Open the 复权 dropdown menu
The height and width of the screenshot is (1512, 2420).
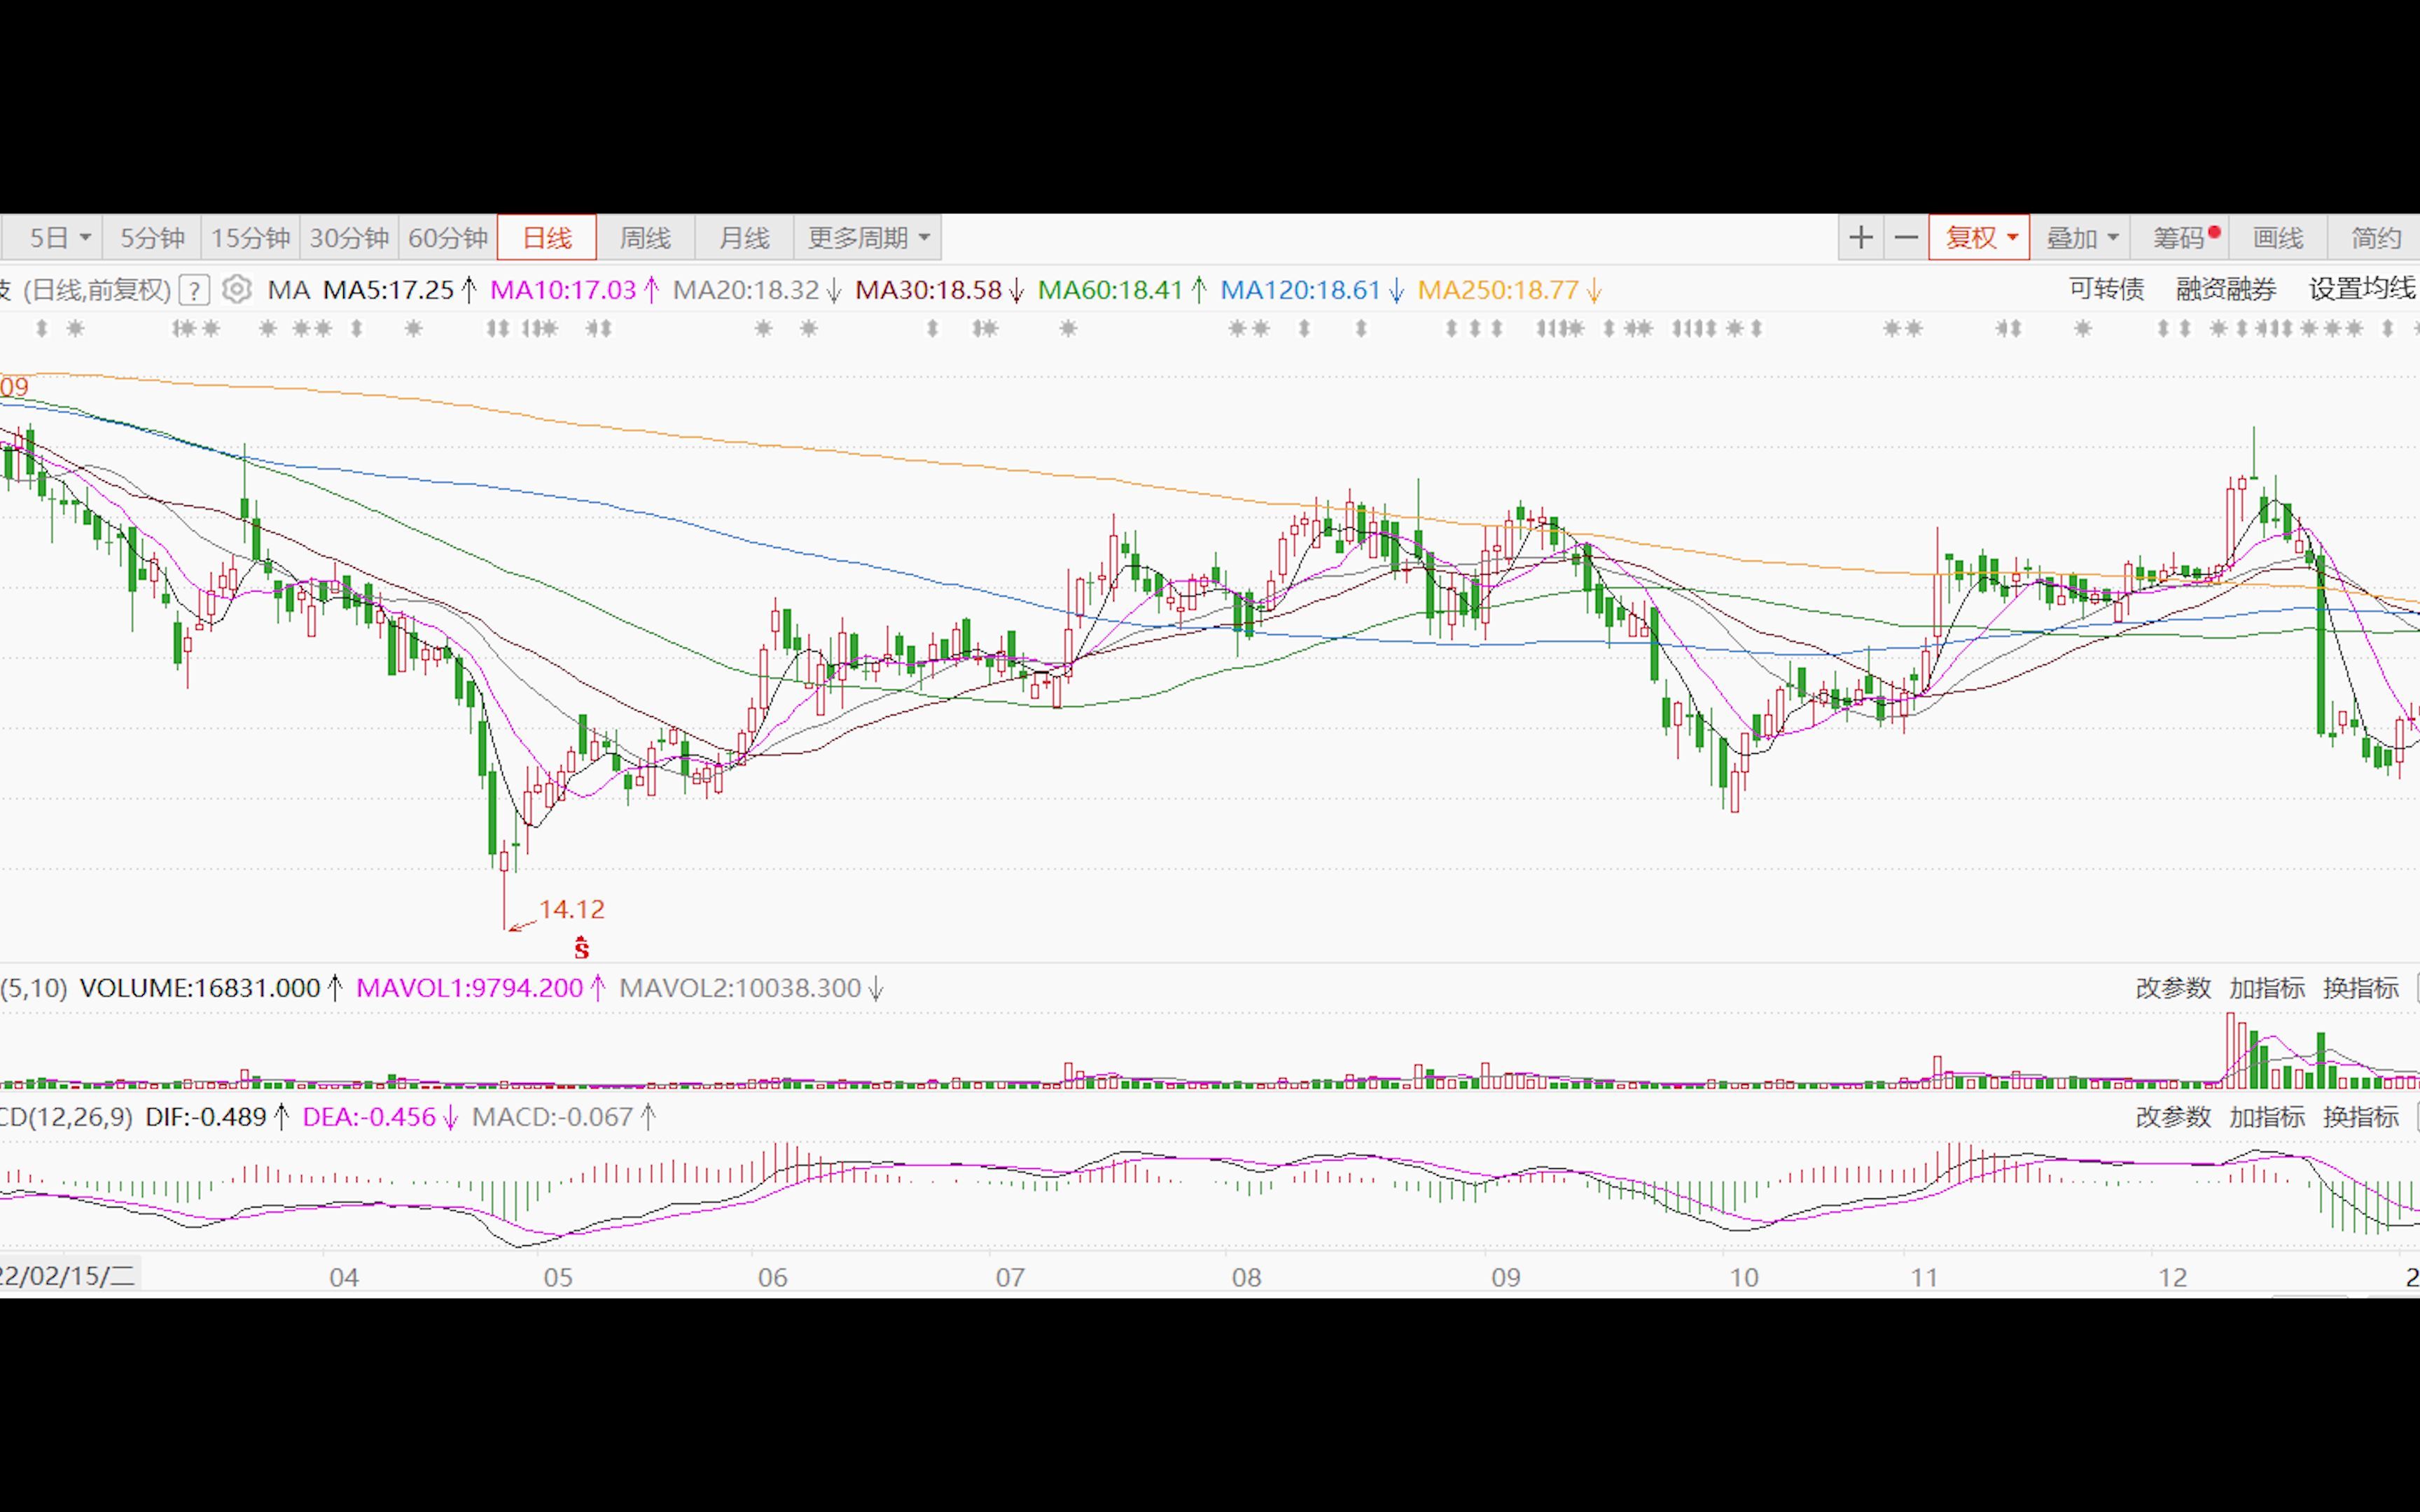1979,238
